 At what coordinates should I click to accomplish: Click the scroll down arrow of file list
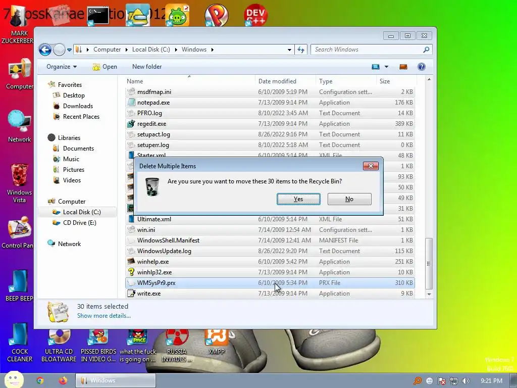429,294
